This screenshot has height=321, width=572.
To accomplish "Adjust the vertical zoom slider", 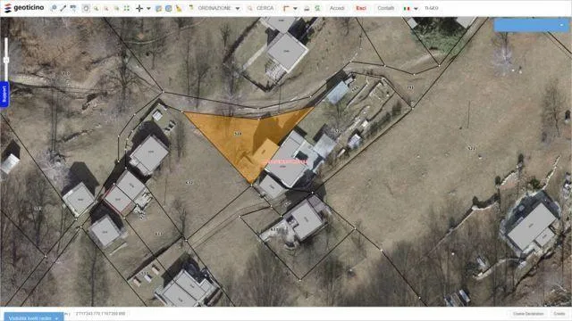I will 6,60.
